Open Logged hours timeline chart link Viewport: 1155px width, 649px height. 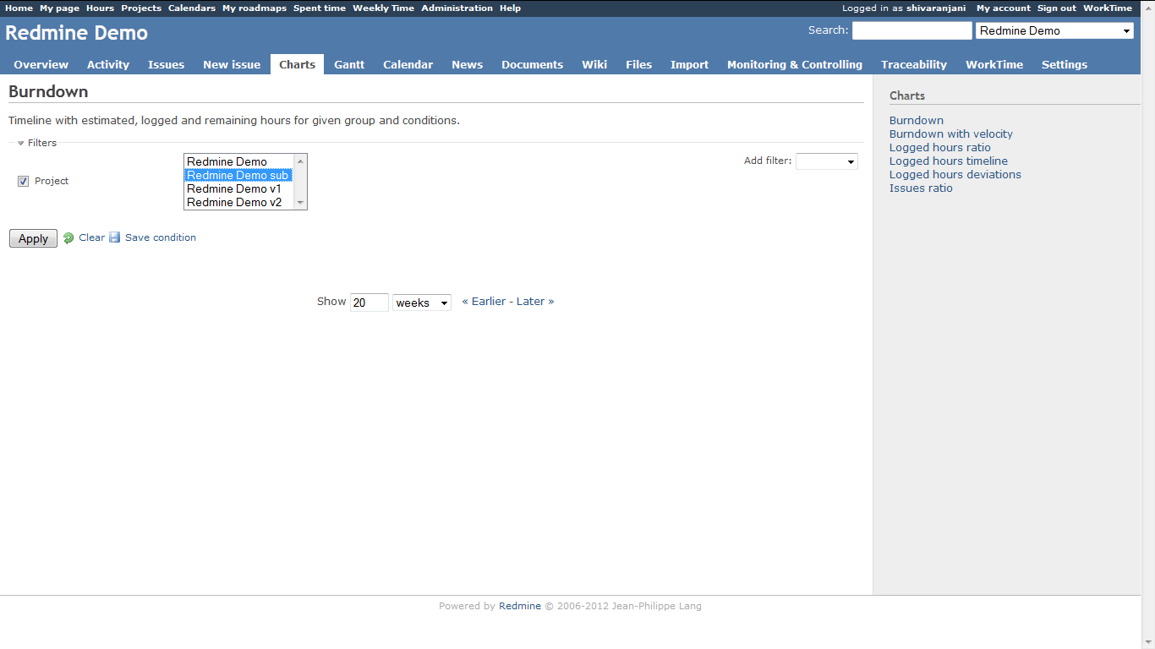point(949,161)
